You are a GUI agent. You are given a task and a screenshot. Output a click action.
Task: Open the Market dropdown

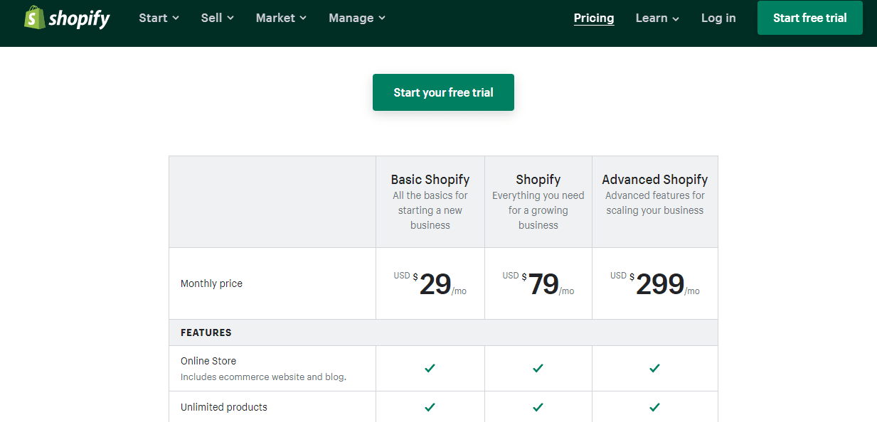281,18
